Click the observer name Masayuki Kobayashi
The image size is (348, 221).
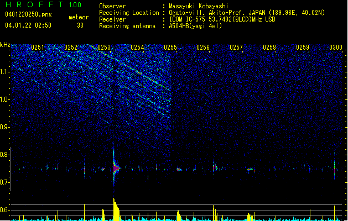click(199, 6)
